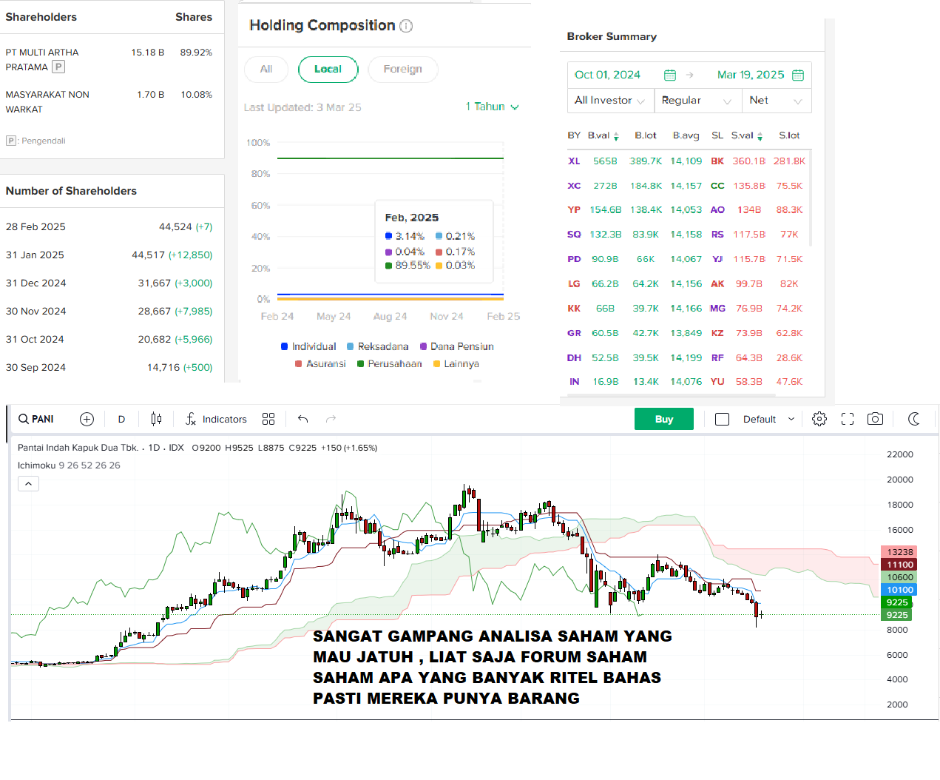Take a chart snapshot with camera icon
The image size is (940, 780).
[875, 419]
